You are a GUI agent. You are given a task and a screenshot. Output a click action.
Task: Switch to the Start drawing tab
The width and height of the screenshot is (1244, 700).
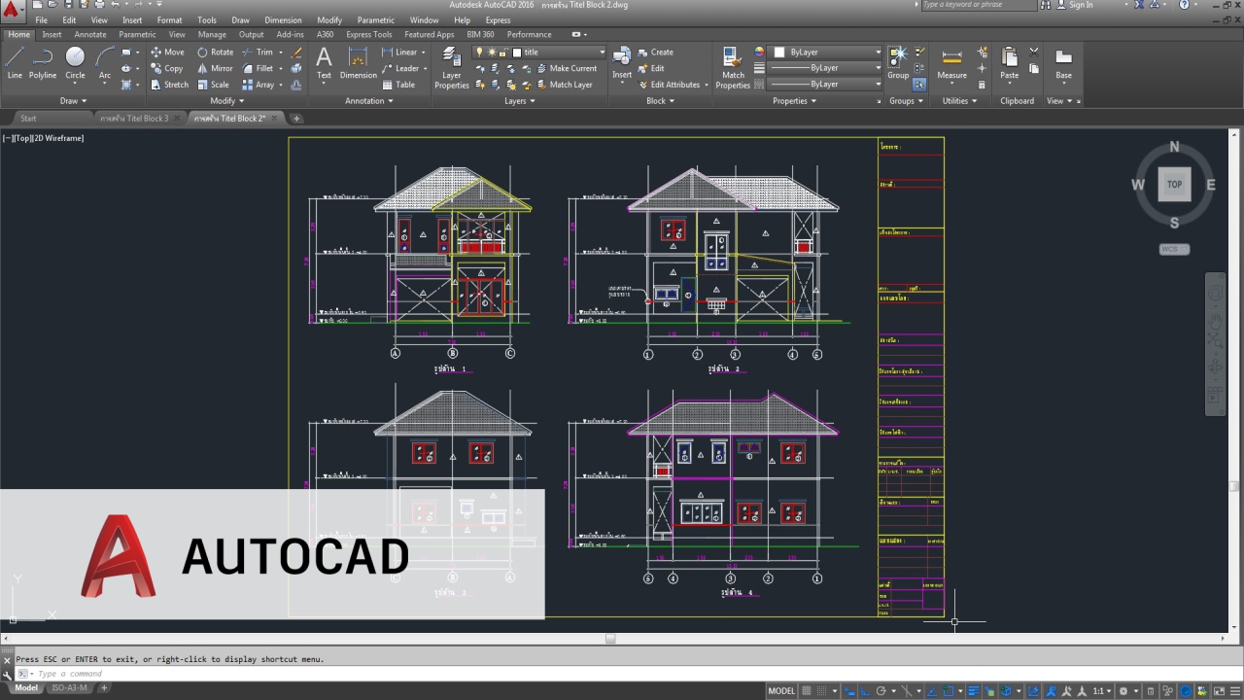point(28,119)
